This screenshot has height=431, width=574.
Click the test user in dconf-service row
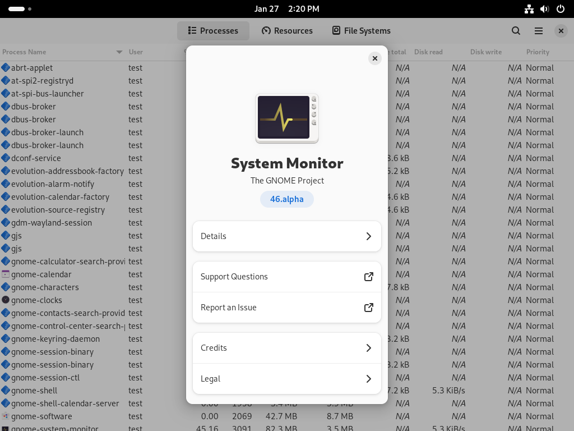135,158
